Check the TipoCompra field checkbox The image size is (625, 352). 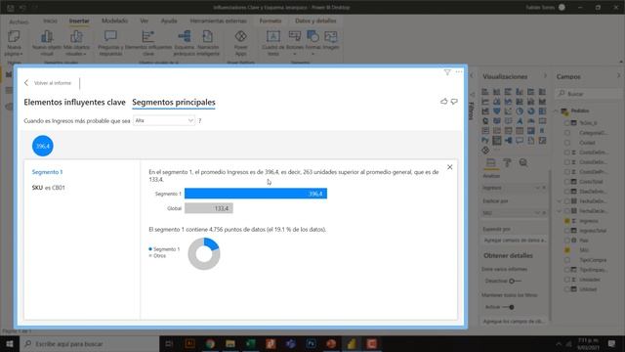tap(566, 260)
